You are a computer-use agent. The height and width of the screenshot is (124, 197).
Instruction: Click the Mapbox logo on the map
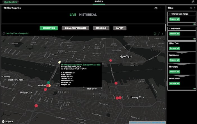click(x=7, y=122)
